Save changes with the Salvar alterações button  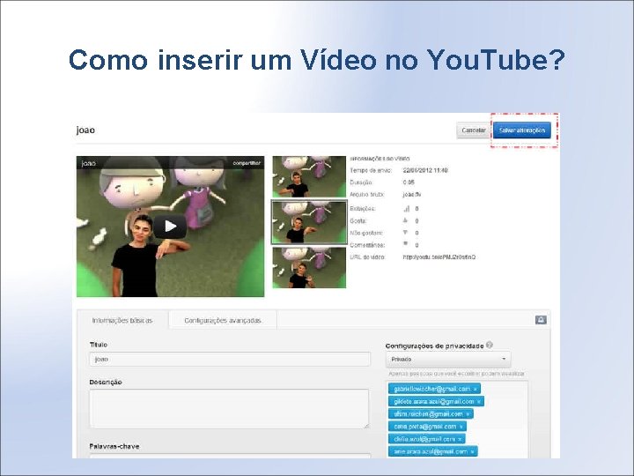[522, 130]
